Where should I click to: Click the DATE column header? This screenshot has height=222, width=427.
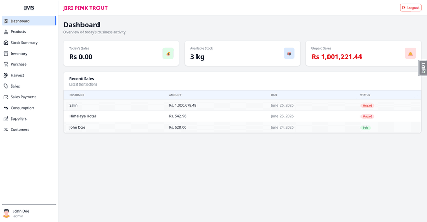pyautogui.click(x=274, y=95)
